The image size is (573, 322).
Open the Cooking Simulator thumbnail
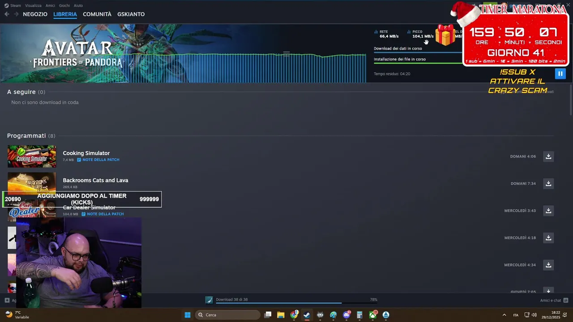tap(32, 156)
